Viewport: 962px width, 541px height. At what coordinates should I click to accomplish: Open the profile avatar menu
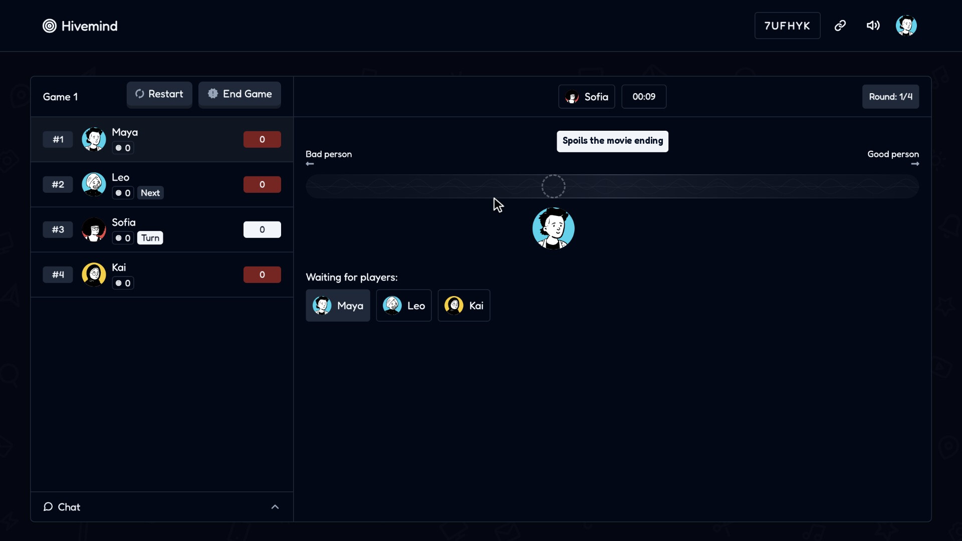(x=906, y=26)
